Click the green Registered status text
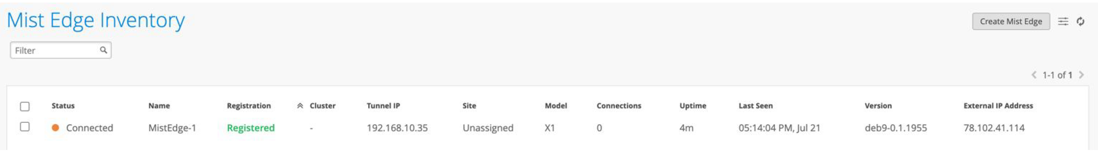This screenshot has height=164, width=1098. click(251, 128)
